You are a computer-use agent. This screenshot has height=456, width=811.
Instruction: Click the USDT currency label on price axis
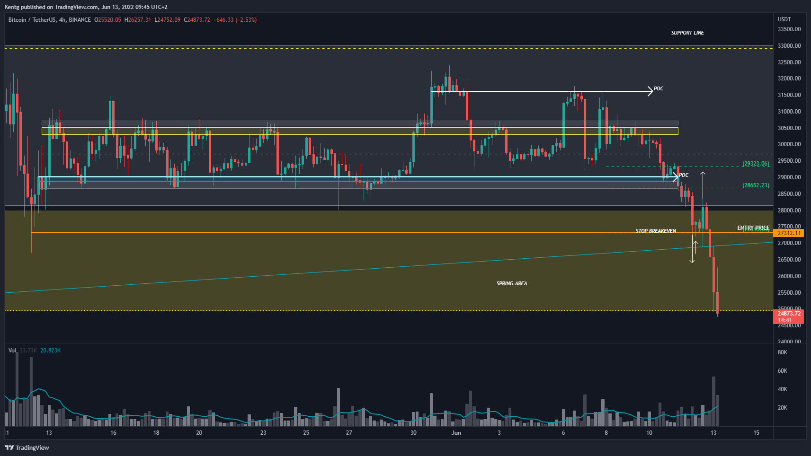(x=784, y=19)
